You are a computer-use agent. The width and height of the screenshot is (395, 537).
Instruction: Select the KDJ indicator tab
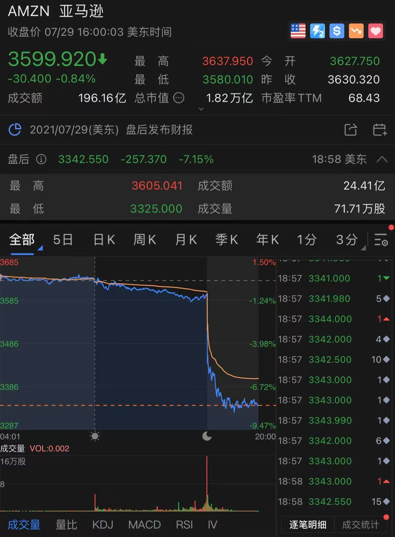click(103, 525)
